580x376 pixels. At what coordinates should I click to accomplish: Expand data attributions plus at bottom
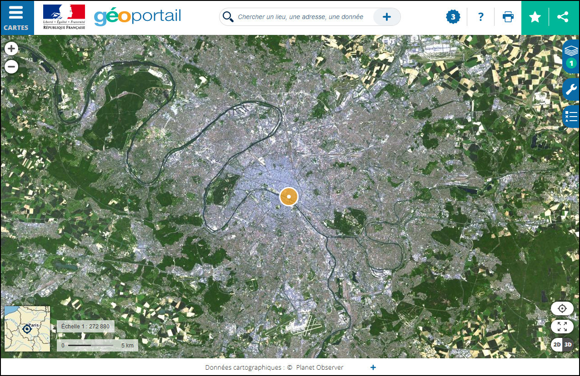coord(373,367)
